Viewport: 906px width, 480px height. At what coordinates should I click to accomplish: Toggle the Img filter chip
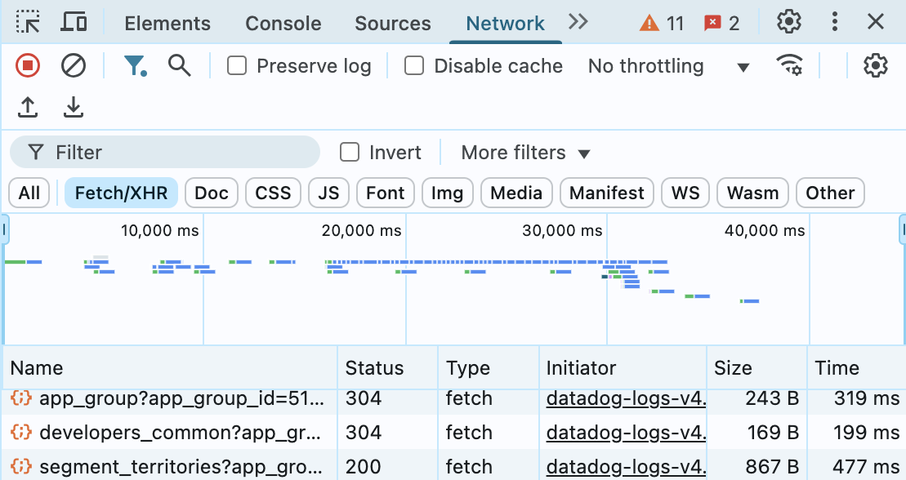point(447,193)
